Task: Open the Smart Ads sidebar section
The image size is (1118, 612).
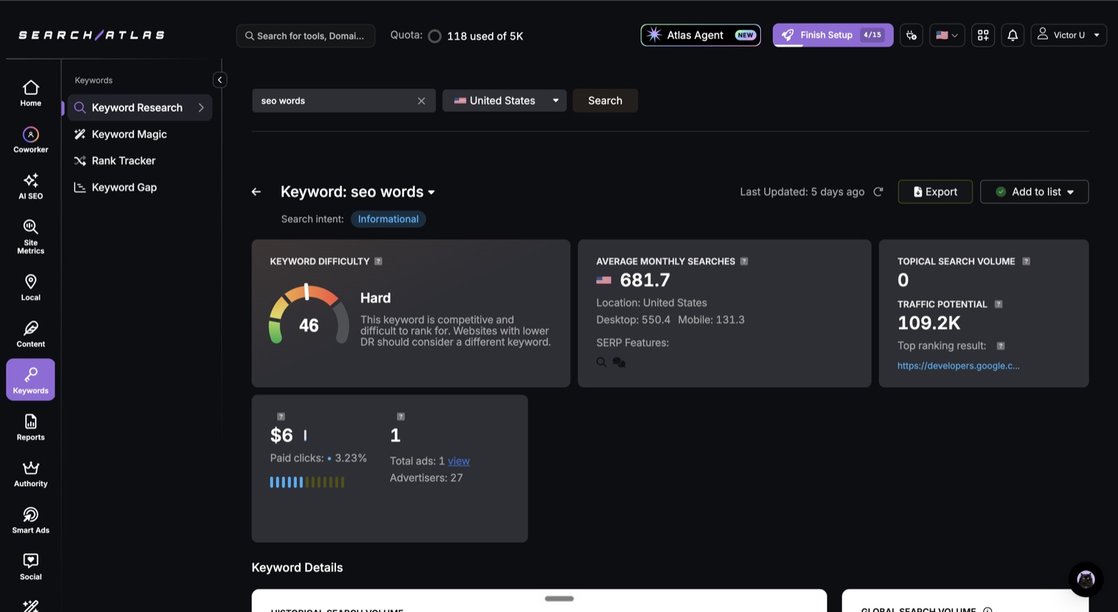Action: (31, 520)
